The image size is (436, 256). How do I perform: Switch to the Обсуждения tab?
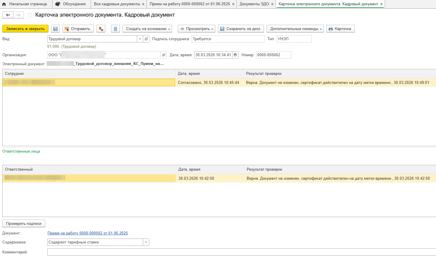71,4
